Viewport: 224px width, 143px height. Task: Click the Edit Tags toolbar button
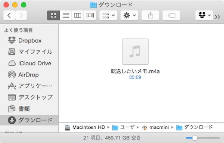point(171,15)
